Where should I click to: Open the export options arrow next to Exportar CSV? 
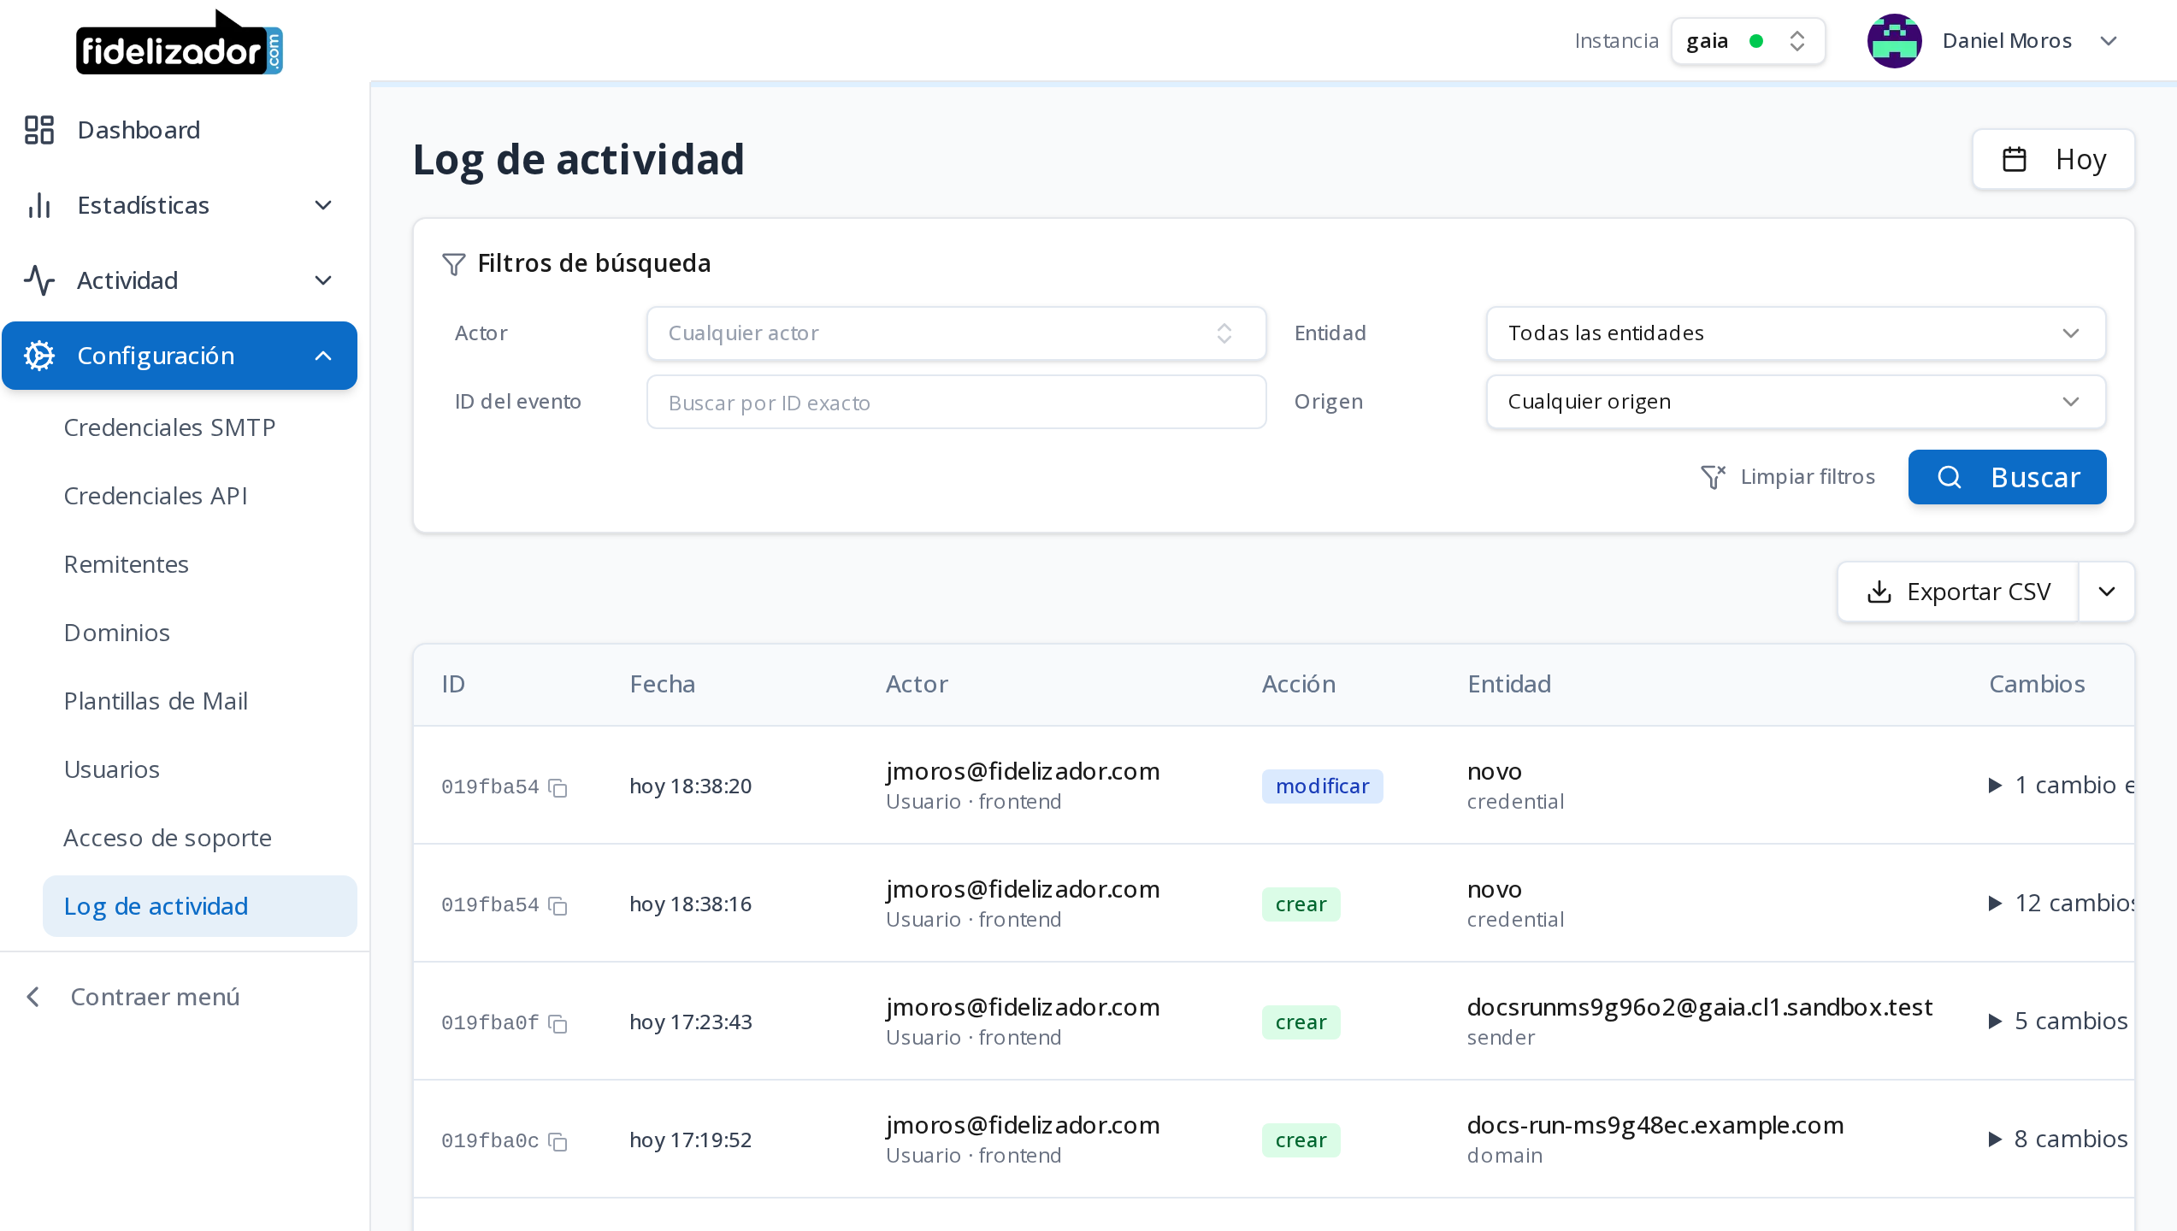point(2107,592)
